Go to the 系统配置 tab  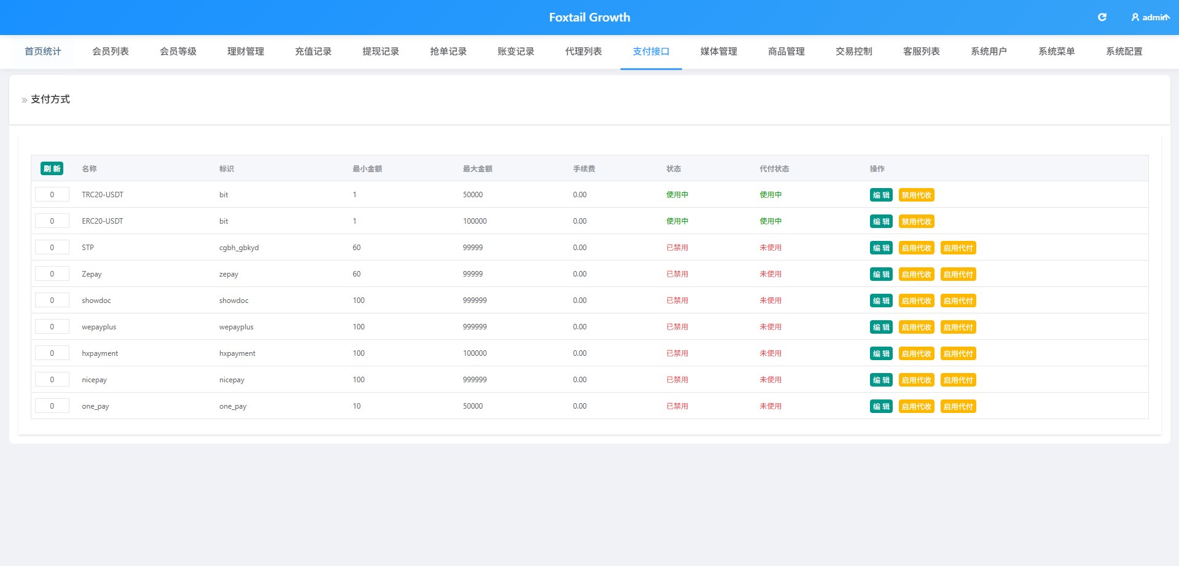(x=1124, y=52)
